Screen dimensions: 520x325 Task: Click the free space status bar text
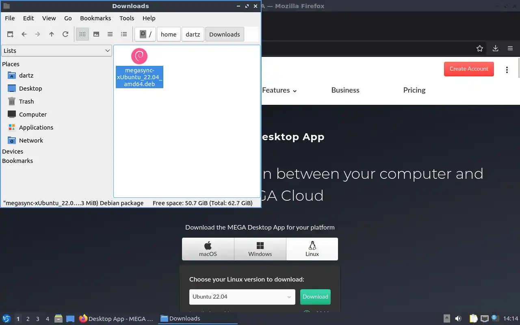203,203
